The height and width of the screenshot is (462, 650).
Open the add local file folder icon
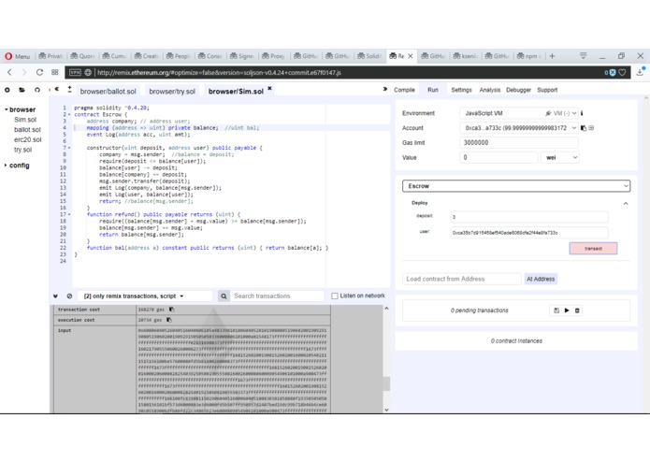click(22, 90)
